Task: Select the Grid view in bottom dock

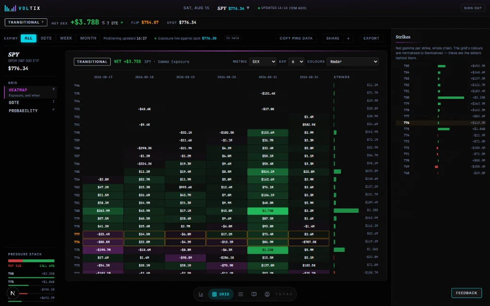Action: coord(220,294)
